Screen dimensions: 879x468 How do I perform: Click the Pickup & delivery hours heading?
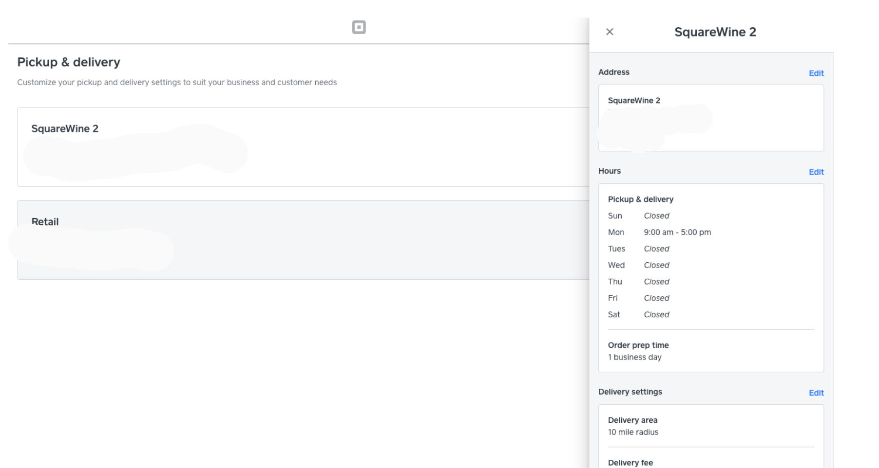point(640,199)
